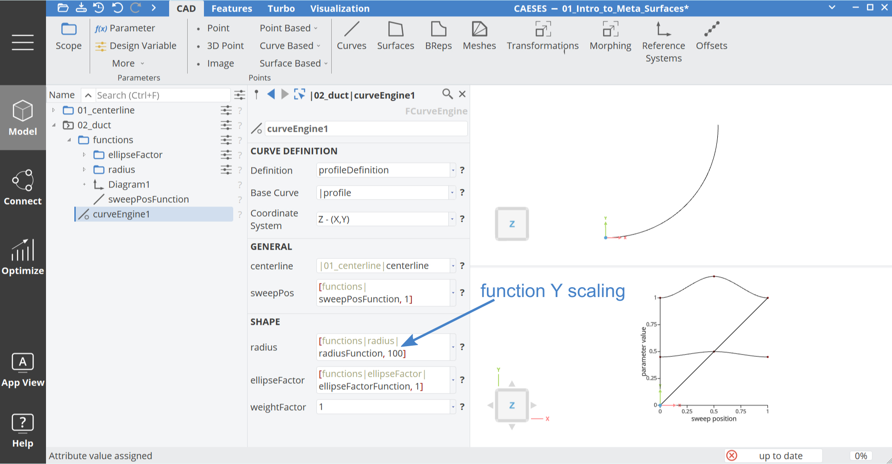Click the BReps ribbon icon

(x=438, y=36)
